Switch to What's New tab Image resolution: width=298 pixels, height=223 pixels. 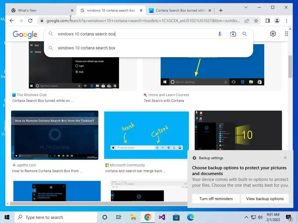(40, 10)
